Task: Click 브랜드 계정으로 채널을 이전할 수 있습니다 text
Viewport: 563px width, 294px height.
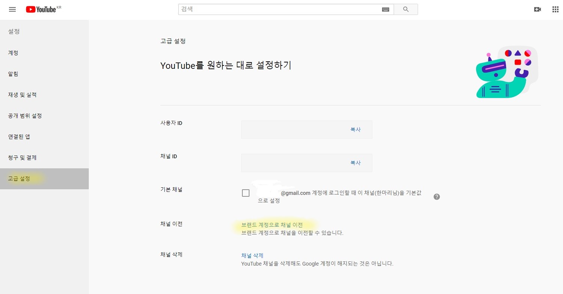Action: (x=293, y=233)
